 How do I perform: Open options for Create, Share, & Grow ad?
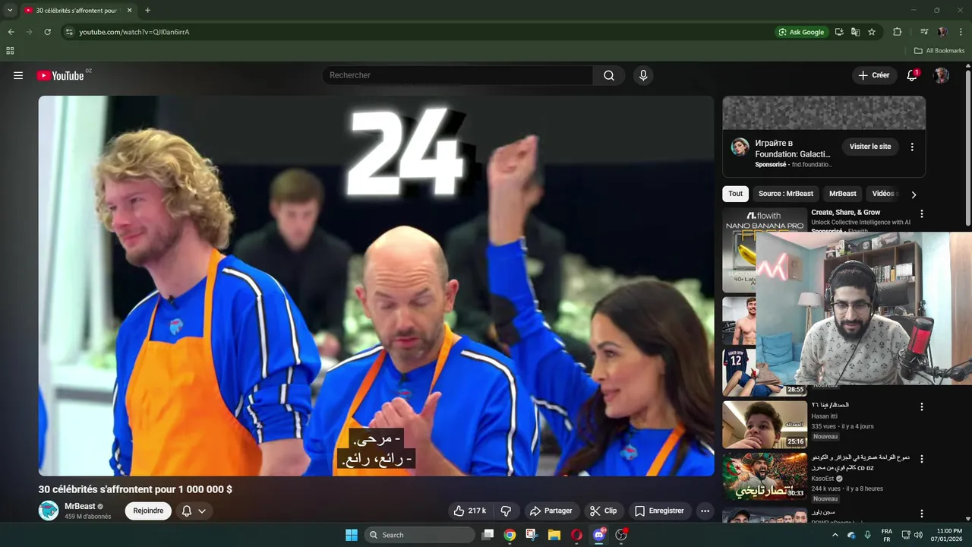[922, 214]
